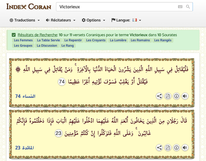Change language via Langue dropdown
Viewport: 206px width, 161px height.
point(126,20)
